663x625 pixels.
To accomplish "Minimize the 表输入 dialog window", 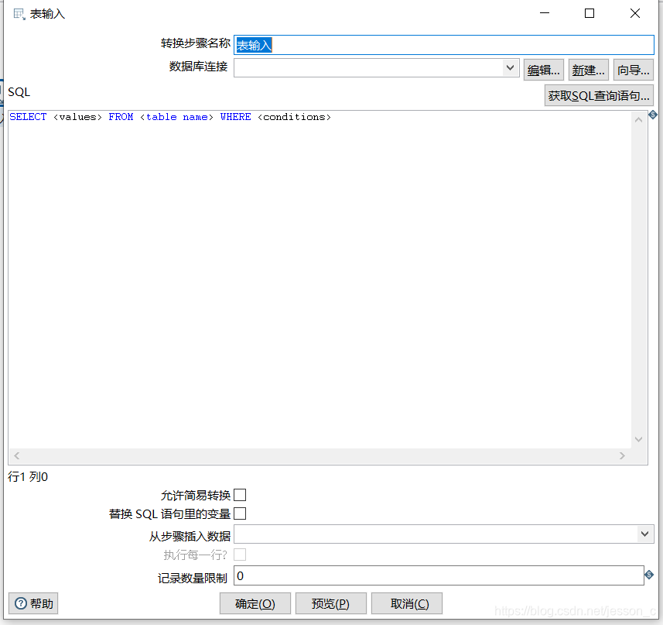I will pos(545,13).
